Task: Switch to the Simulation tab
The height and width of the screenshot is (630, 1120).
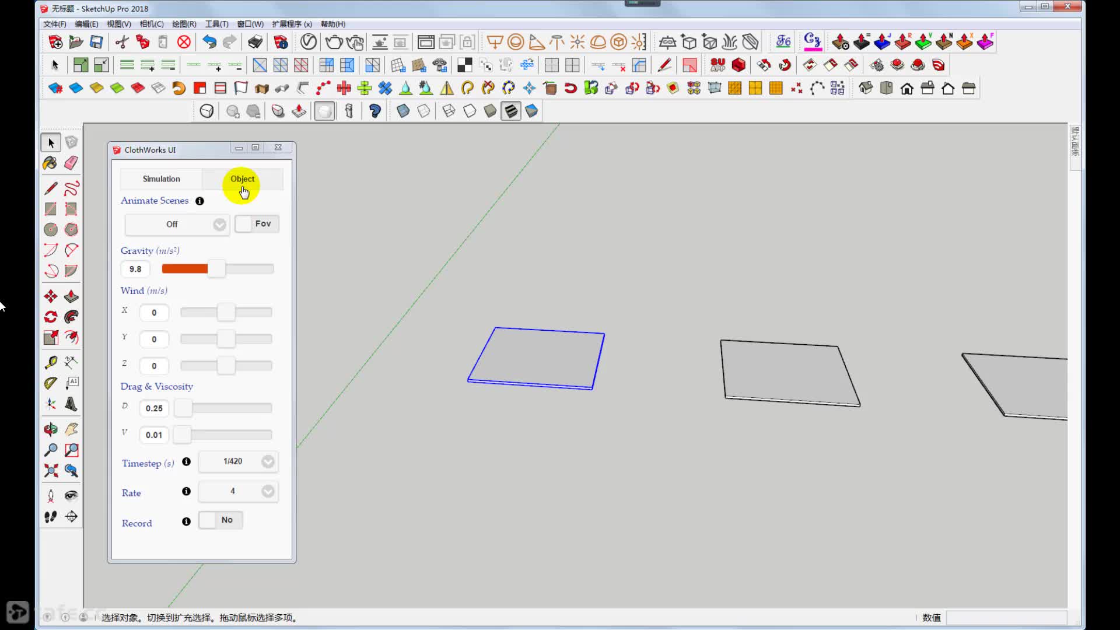Action: (161, 179)
